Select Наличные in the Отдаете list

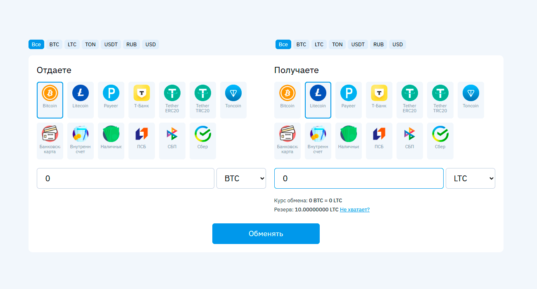111,141
